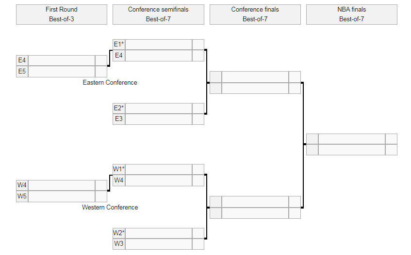Click the top team cell in NBA finals

351,139
